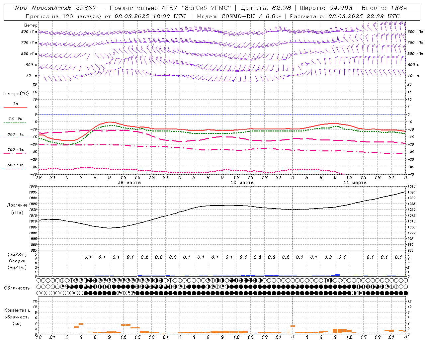Click the Широта: 54.993 header field
Screen dimensions: 425x340
pos(326,8)
